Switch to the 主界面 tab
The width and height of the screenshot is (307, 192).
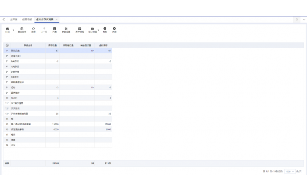(14, 19)
